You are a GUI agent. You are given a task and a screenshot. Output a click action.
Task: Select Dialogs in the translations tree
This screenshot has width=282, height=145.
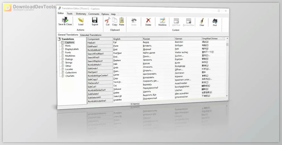tap(69, 59)
